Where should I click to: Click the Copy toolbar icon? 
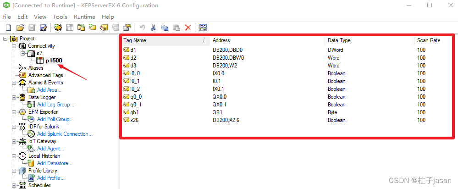(165, 28)
